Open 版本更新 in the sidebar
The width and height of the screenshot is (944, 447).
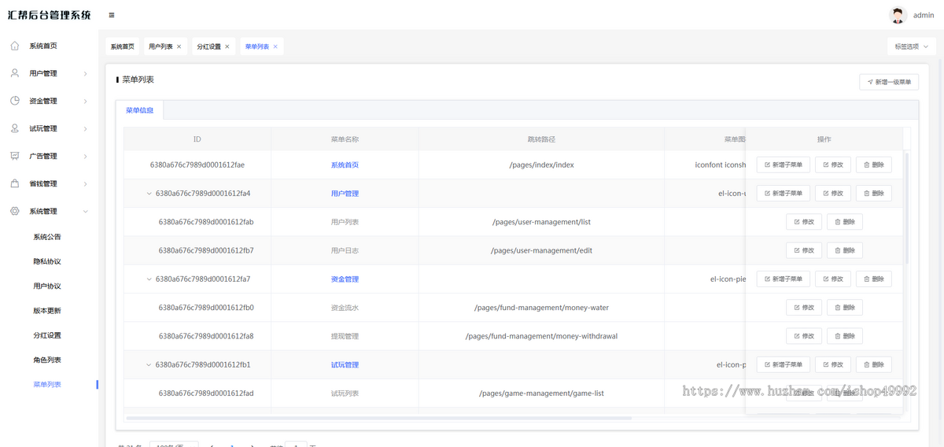47,311
